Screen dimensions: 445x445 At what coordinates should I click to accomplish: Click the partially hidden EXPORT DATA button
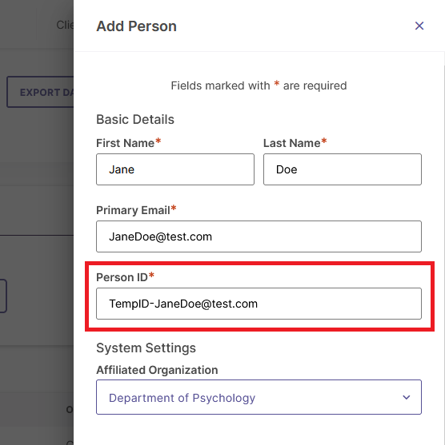tap(40, 92)
